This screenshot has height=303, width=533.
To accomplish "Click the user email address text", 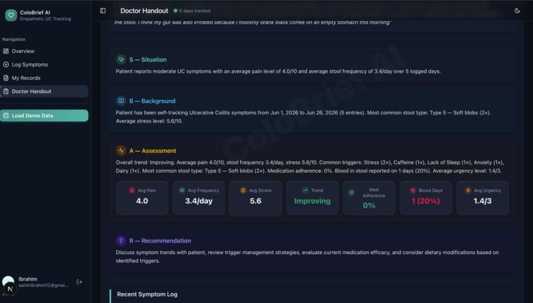I will click(x=43, y=285).
